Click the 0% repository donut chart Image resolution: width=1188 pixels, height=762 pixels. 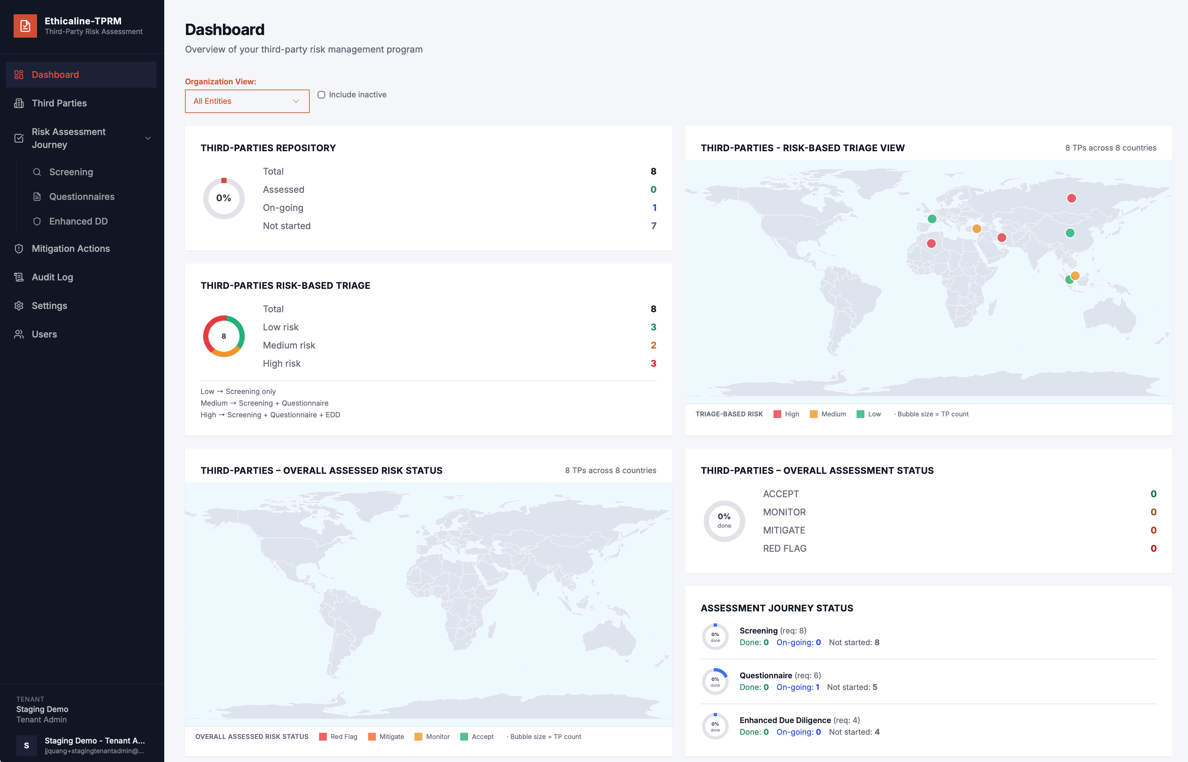tap(224, 198)
